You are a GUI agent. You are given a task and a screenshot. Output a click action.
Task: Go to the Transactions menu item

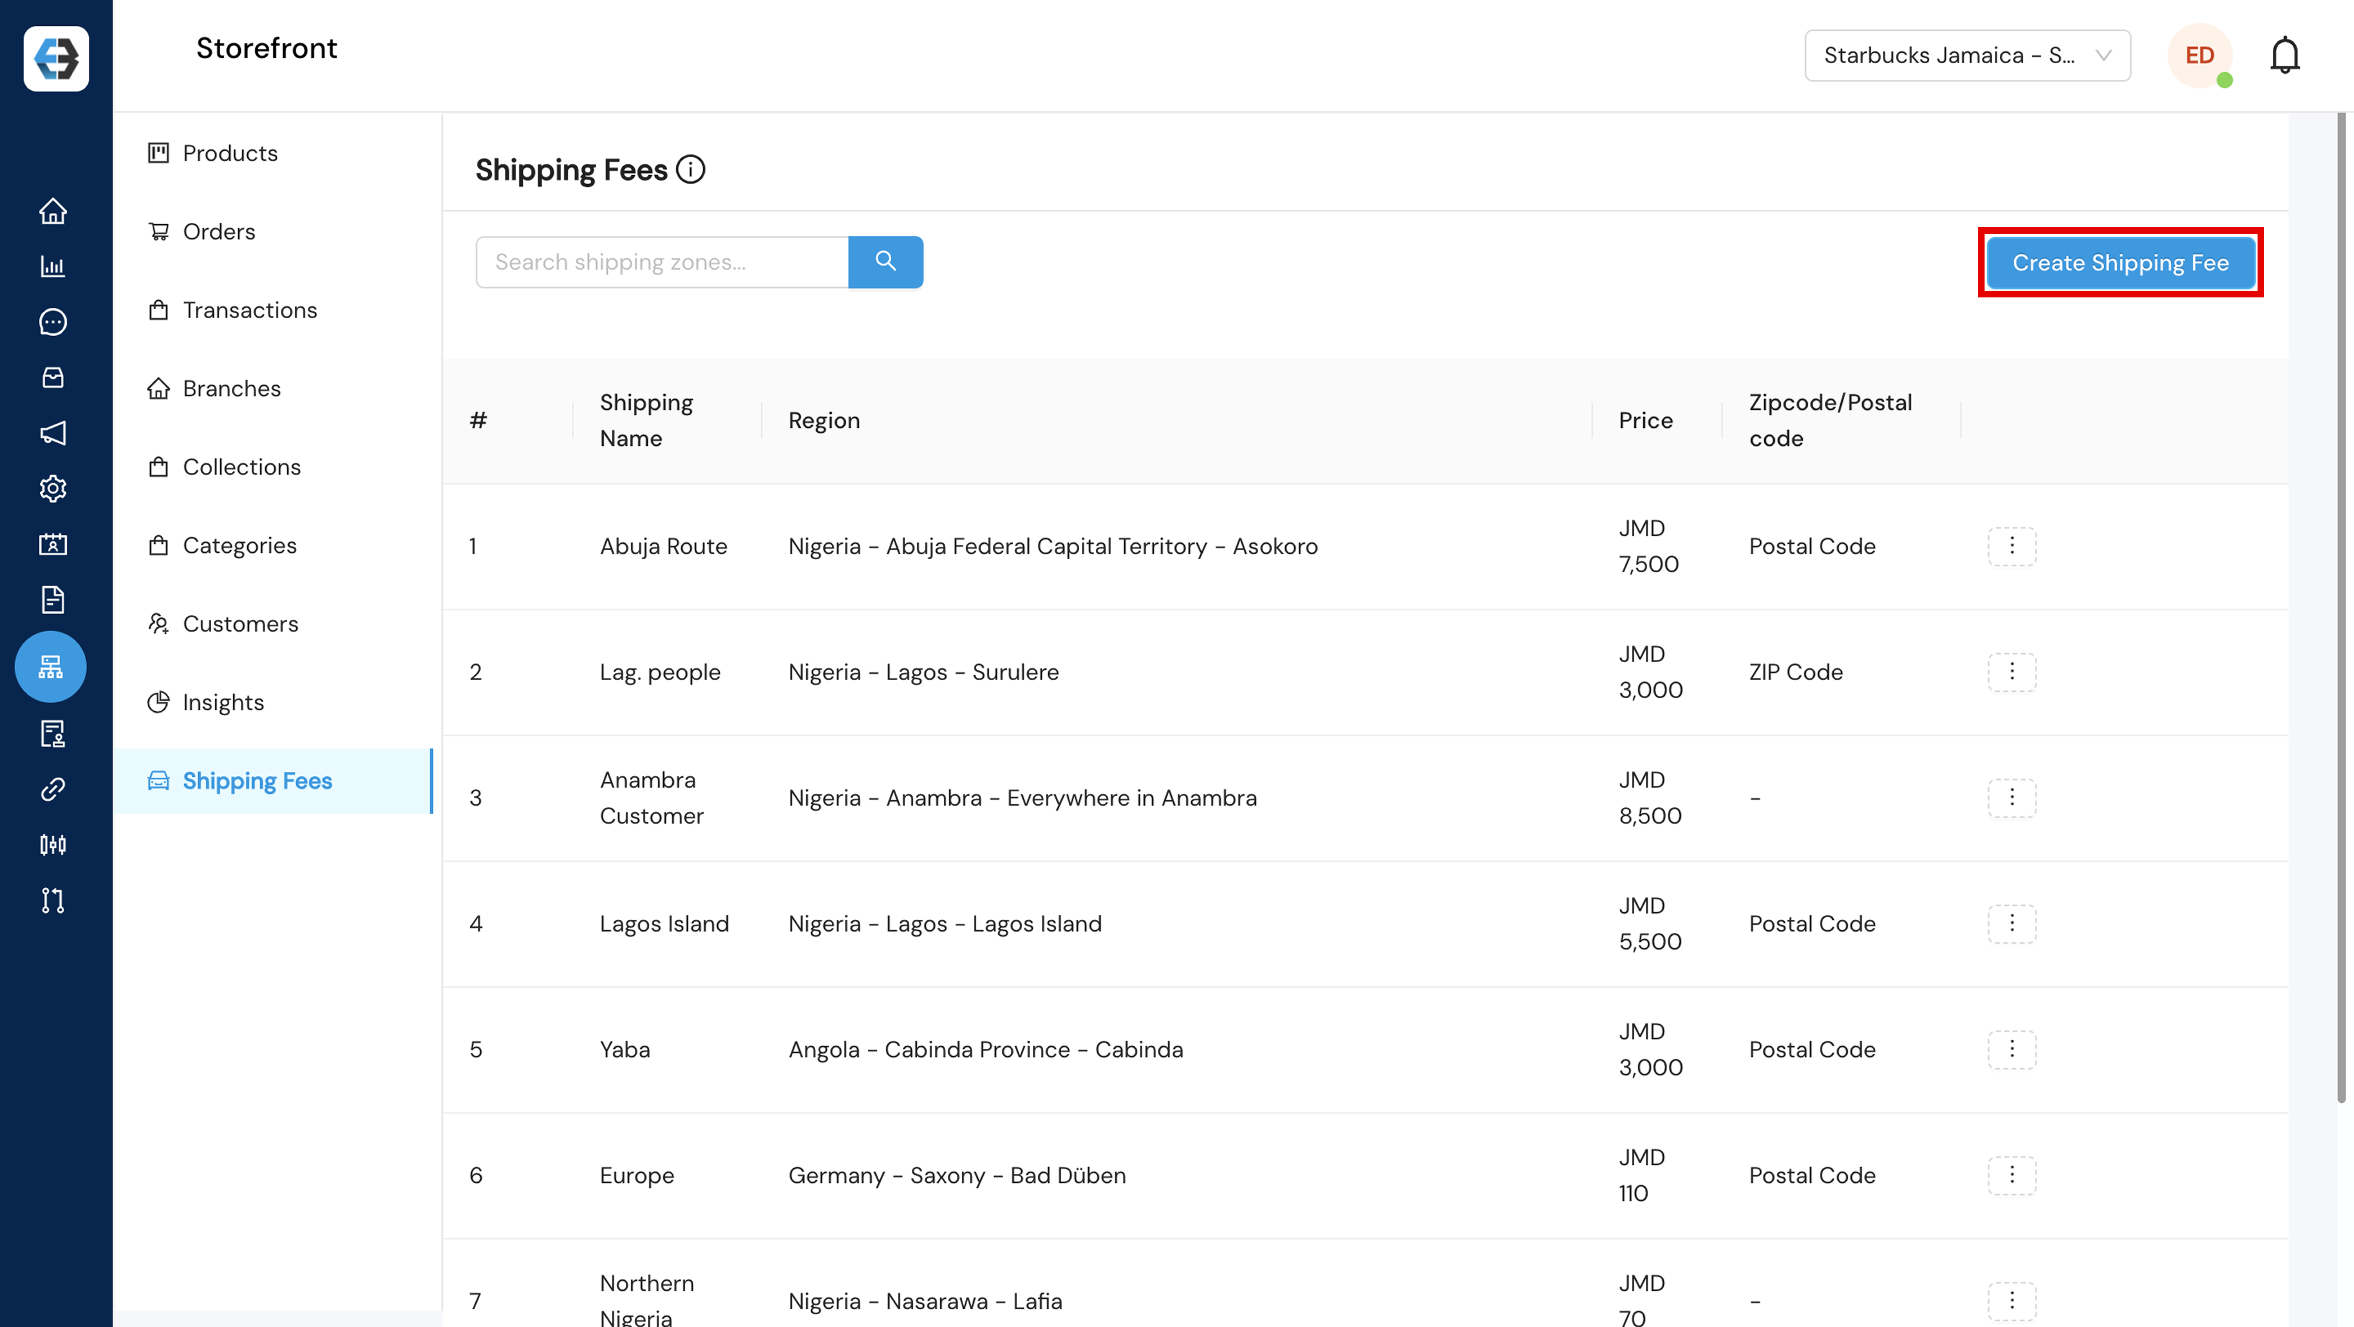273,311
